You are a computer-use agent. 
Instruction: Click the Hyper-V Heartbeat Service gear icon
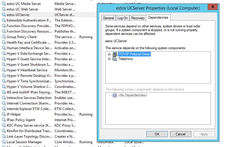4,70
